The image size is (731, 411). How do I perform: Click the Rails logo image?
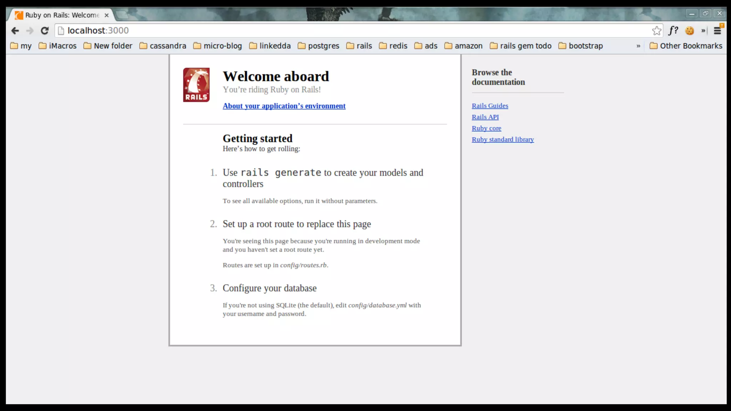(196, 85)
